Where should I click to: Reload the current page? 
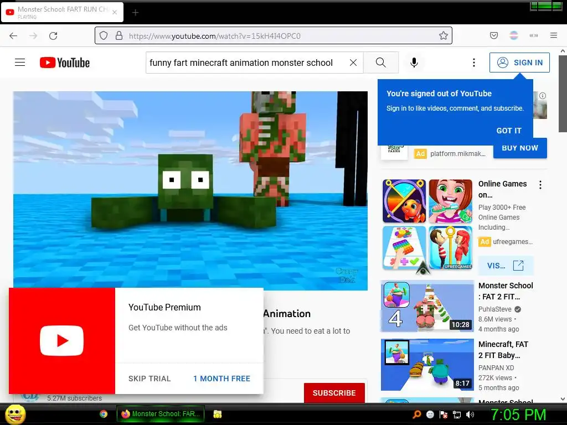click(x=53, y=36)
